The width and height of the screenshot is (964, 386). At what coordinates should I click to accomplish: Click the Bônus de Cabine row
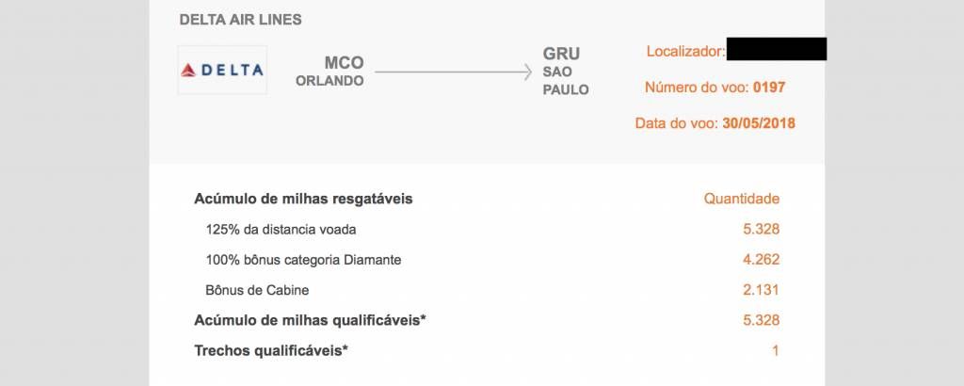487,290
